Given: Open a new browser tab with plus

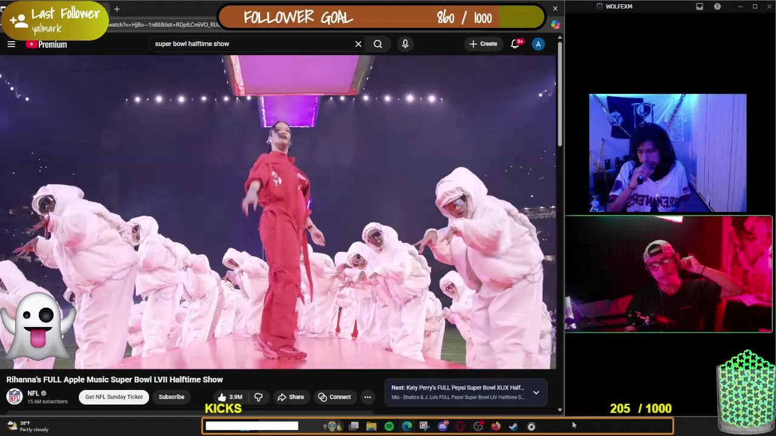Looking at the screenshot, I should 117,9.
